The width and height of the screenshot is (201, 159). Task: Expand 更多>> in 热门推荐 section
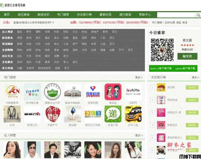pos(139,77)
